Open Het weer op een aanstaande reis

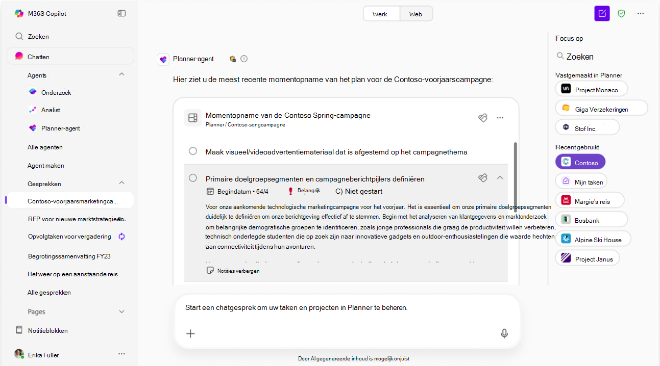tap(72, 274)
